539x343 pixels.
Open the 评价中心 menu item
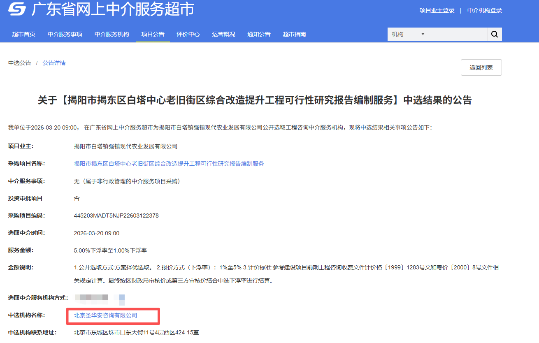[x=188, y=34]
